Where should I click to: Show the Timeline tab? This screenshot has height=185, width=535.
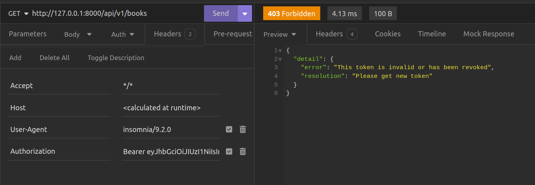coord(432,34)
